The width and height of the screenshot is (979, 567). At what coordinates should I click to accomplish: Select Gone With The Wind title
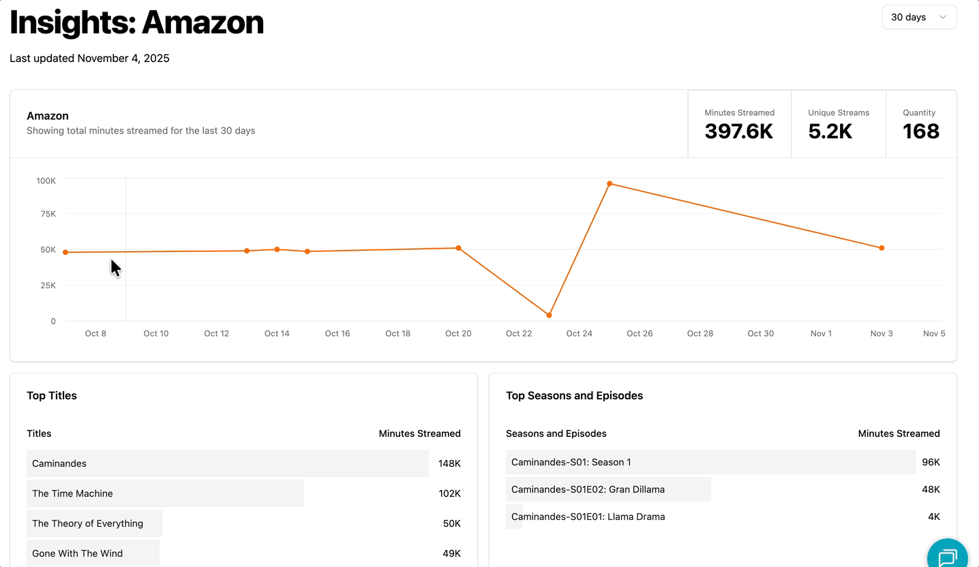tap(93, 553)
